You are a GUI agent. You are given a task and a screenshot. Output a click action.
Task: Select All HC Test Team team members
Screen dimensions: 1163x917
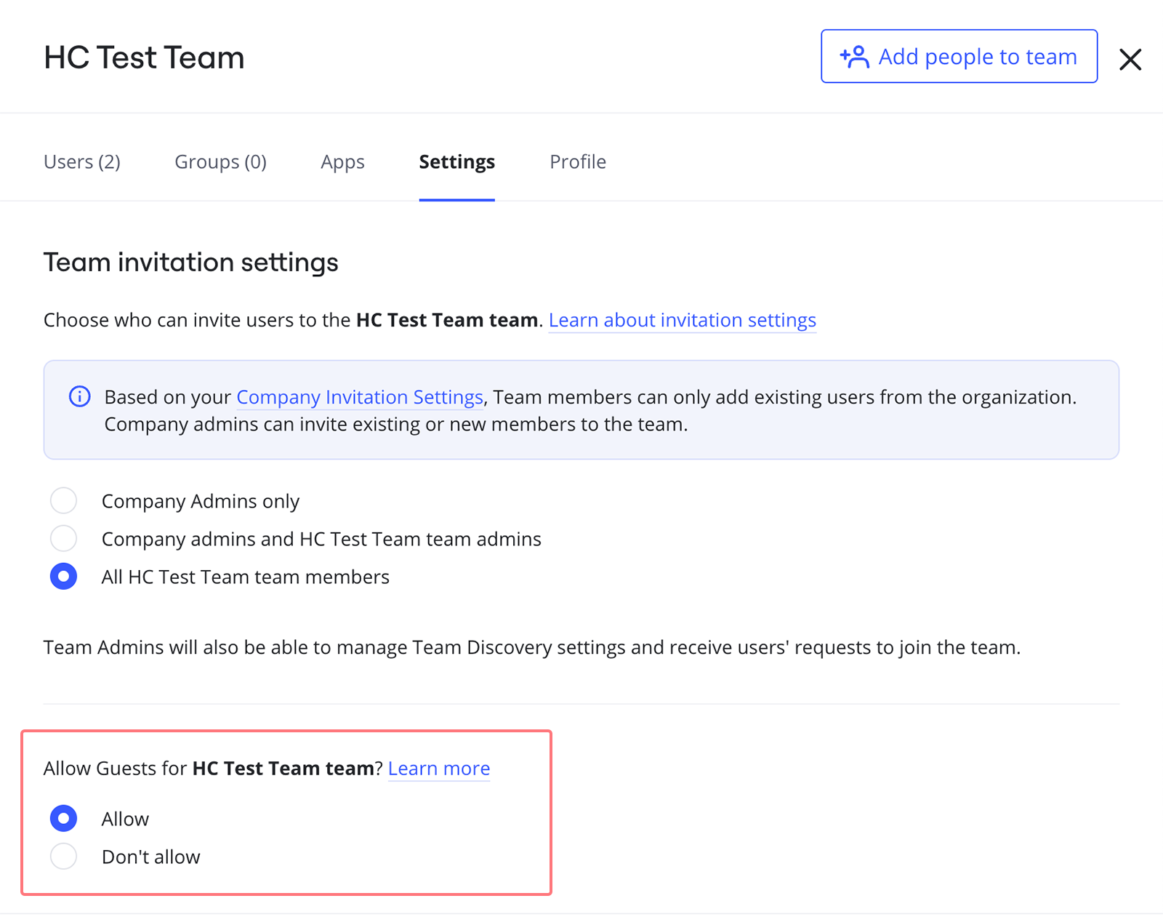(x=64, y=577)
